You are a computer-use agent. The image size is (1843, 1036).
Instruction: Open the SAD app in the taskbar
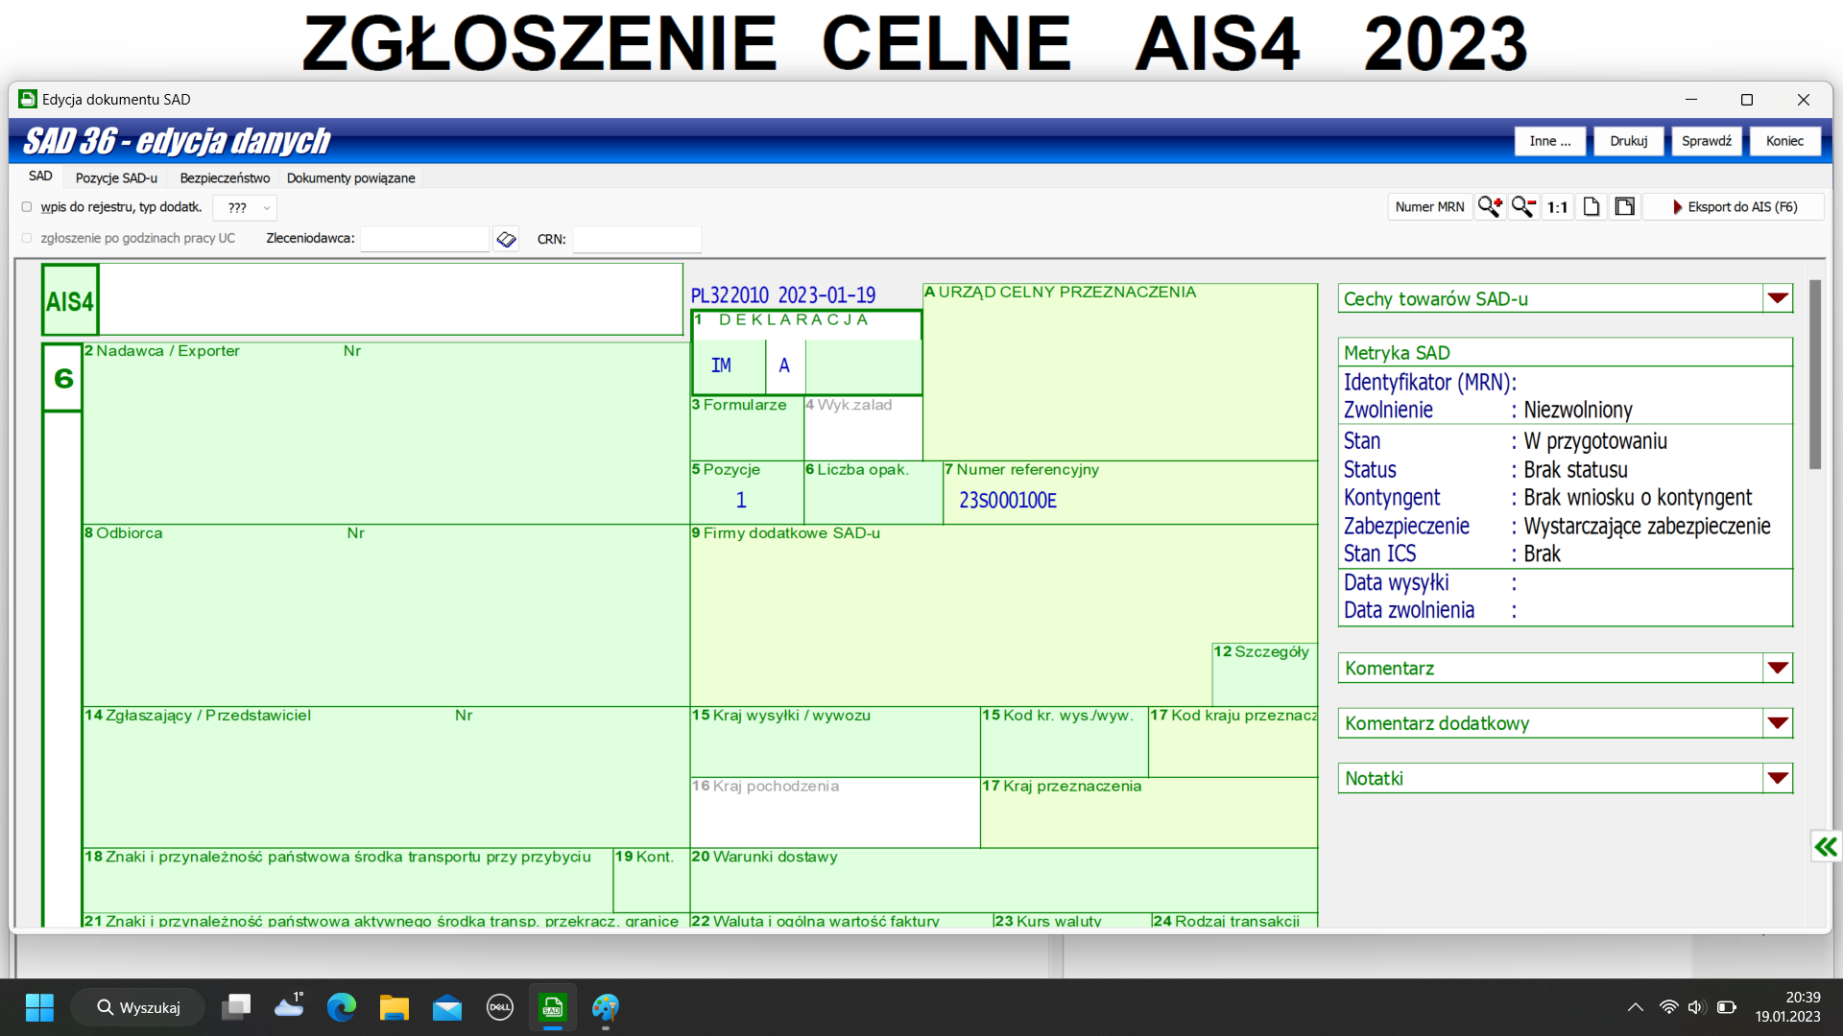click(x=552, y=1007)
